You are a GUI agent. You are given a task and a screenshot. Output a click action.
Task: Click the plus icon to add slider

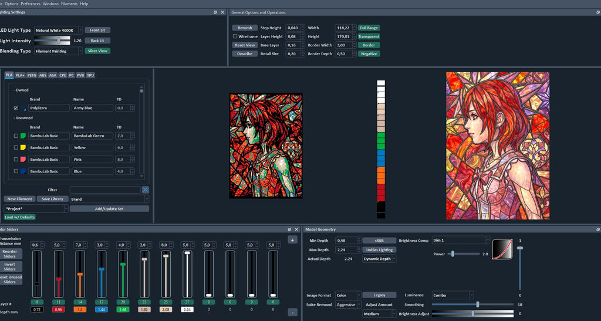(x=292, y=240)
